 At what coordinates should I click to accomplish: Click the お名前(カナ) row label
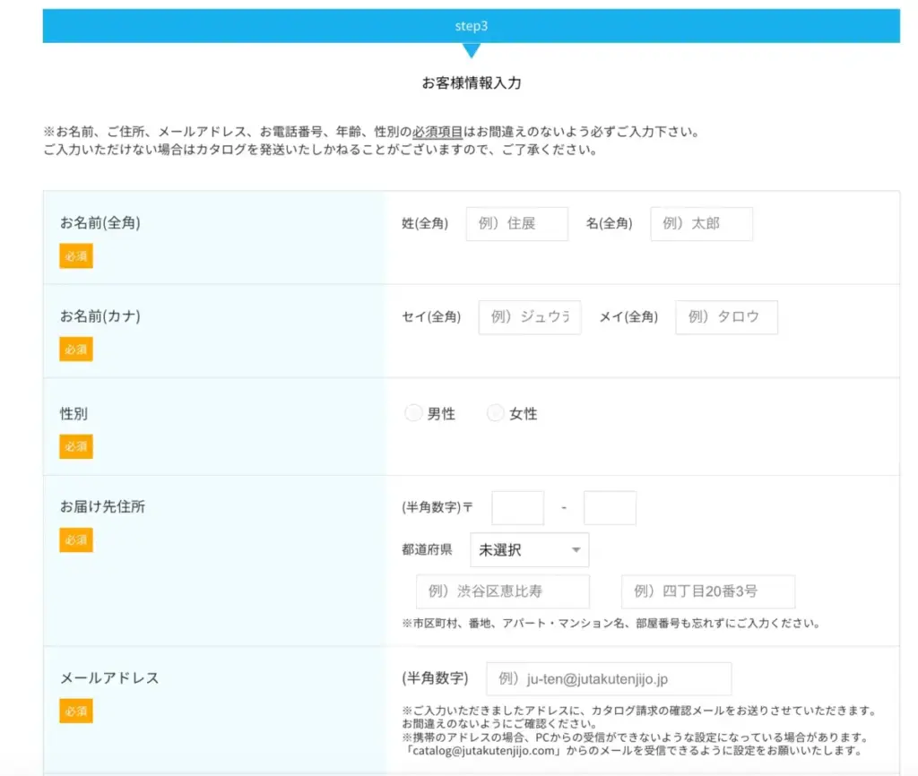point(100,316)
